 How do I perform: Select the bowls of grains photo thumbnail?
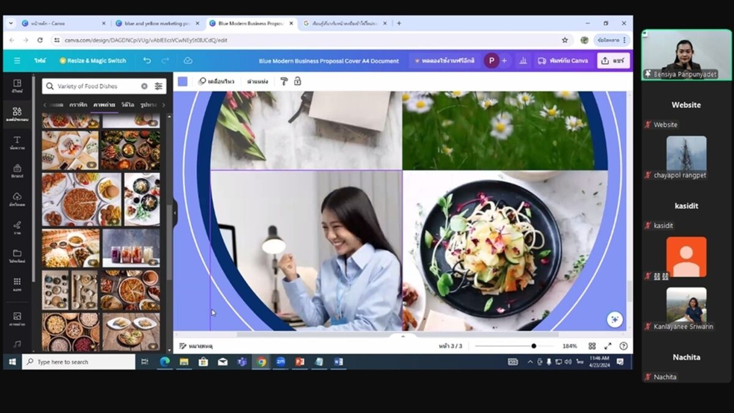tap(70, 332)
